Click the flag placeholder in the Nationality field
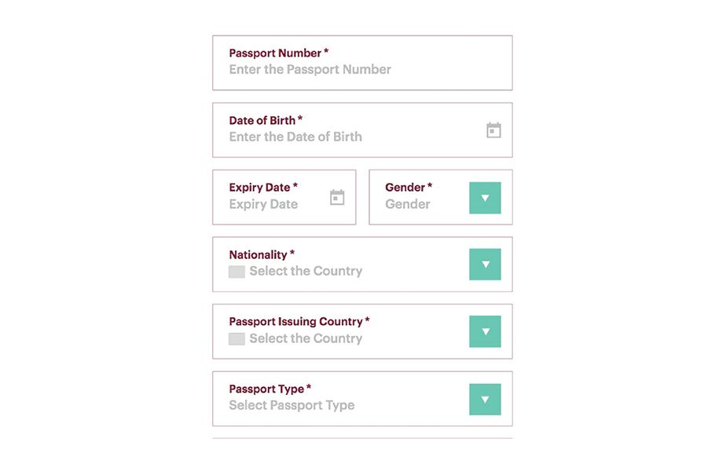The image size is (715, 471). [x=236, y=272]
